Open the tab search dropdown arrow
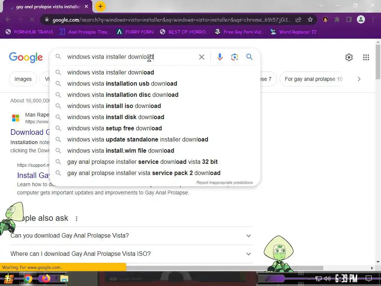 pyautogui.click(x=321, y=5)
